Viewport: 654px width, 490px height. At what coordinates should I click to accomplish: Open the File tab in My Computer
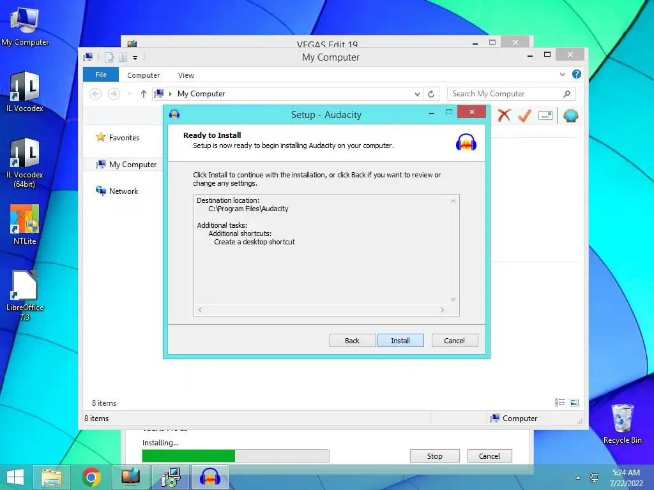pos(101,75)
